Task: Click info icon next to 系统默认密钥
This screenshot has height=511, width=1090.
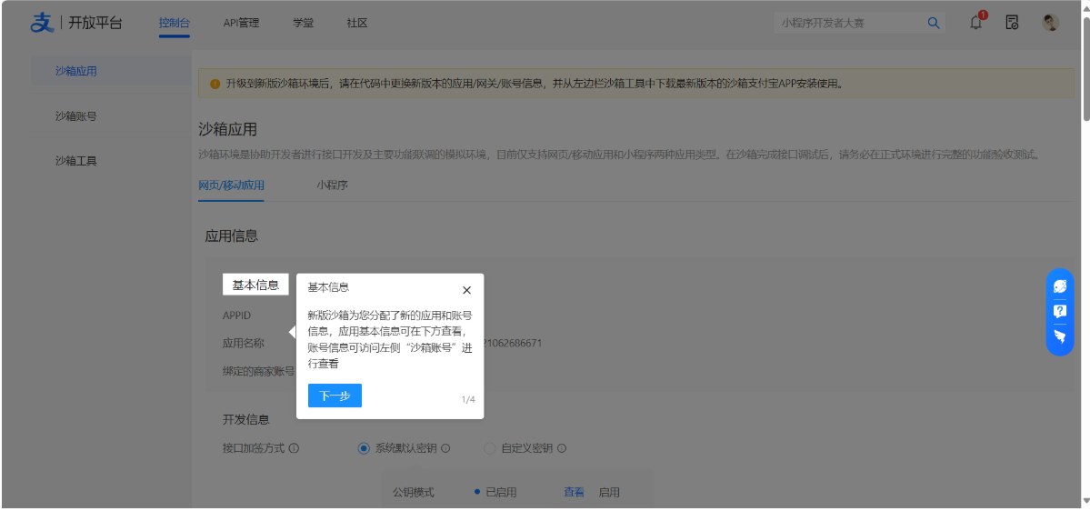Action: coord(445,448)
